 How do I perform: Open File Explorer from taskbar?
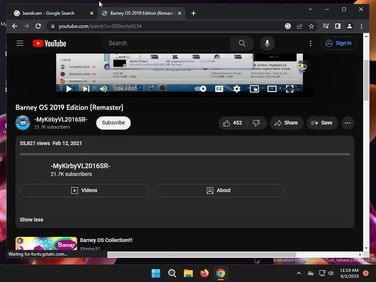tap(188, 273)
